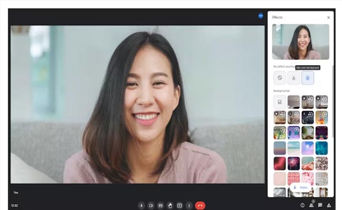This screenshot has height=210, width=342.
Task: Pick the beach background thumbnail
Action: [294, 148]
